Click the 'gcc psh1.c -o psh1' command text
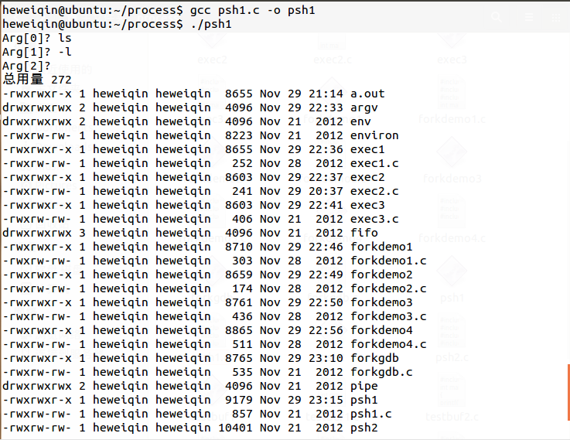This screenshot has width=570, height=440. point(252,10)
